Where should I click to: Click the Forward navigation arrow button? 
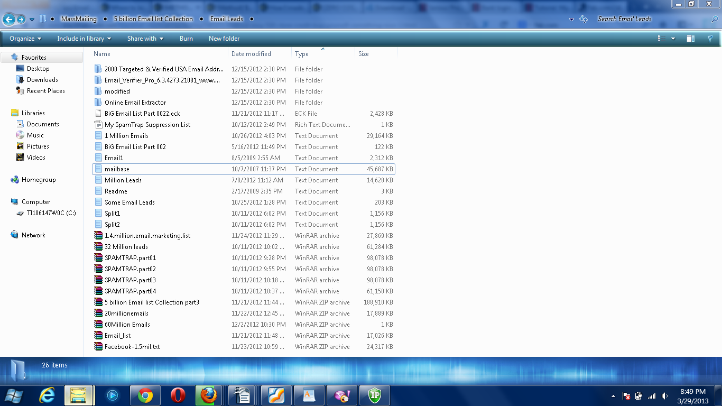coord(21,20)
